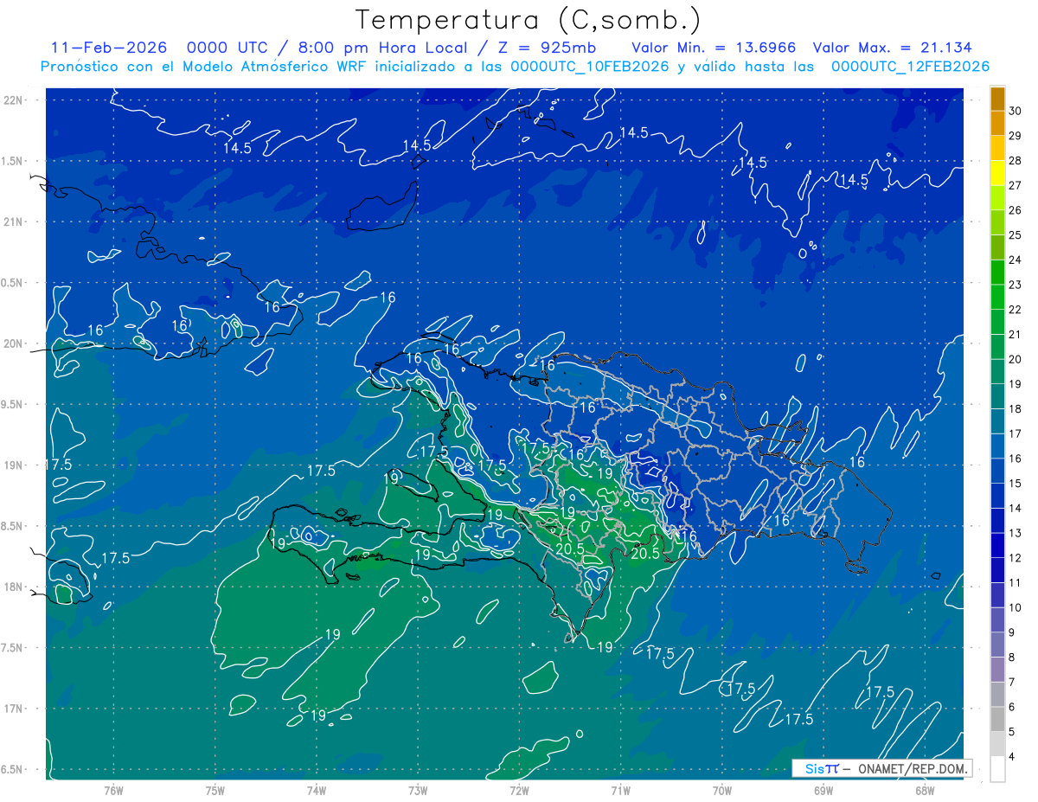Click the '73W' longitude axis label

(418, 791)
